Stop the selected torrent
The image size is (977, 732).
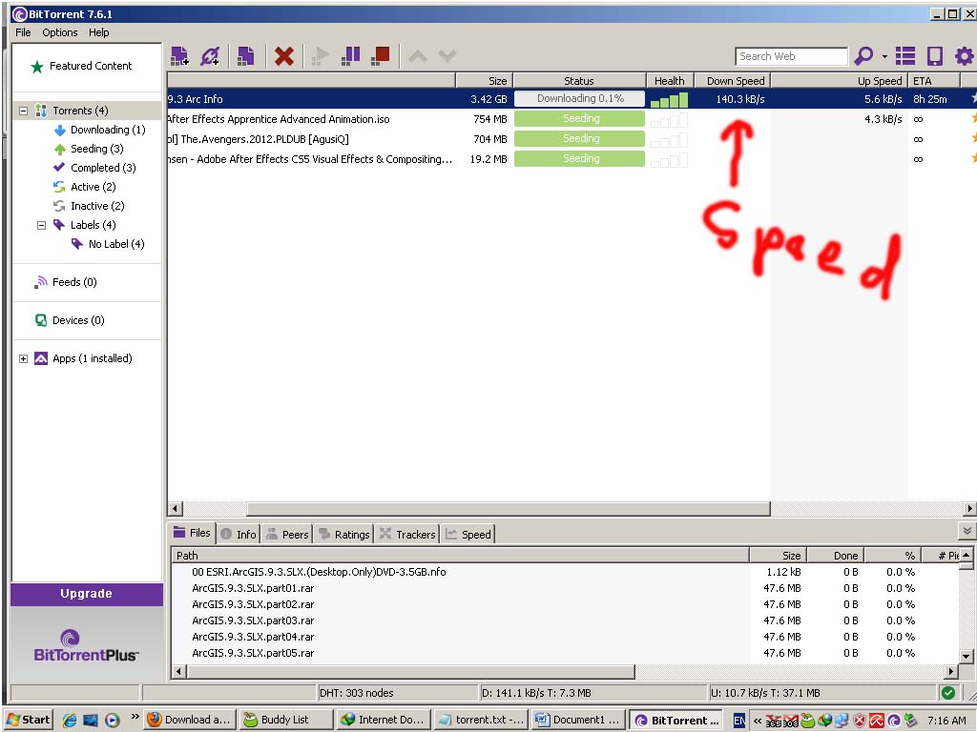[x=380, y=56]
